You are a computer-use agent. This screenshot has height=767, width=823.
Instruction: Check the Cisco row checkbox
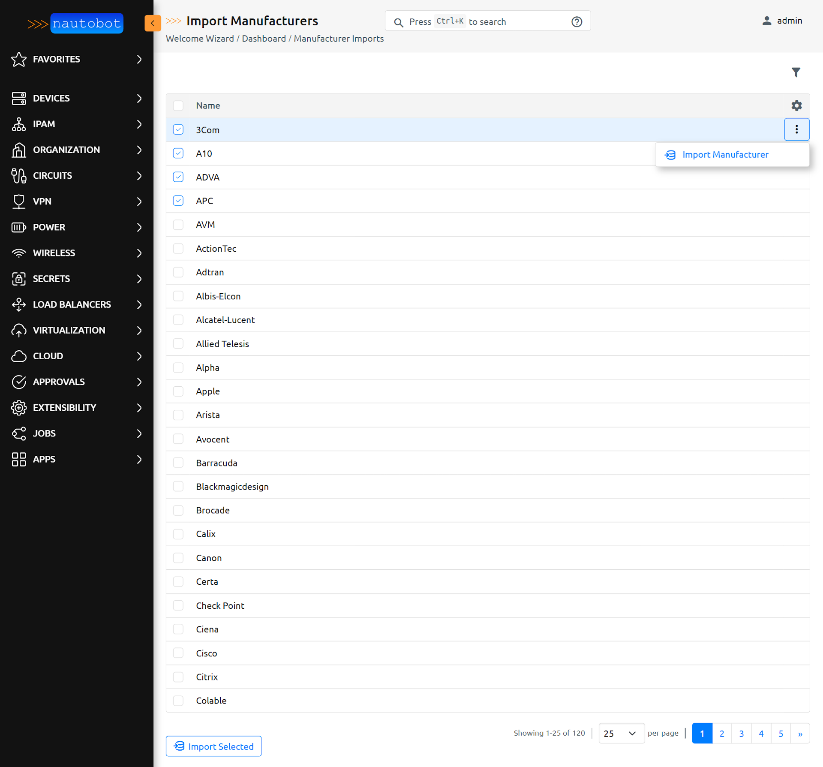click(178, 653)
